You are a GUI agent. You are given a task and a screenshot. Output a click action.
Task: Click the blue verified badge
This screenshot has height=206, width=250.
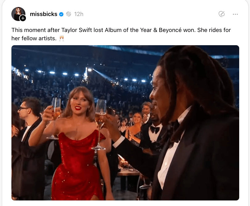[x=61, y=14]
